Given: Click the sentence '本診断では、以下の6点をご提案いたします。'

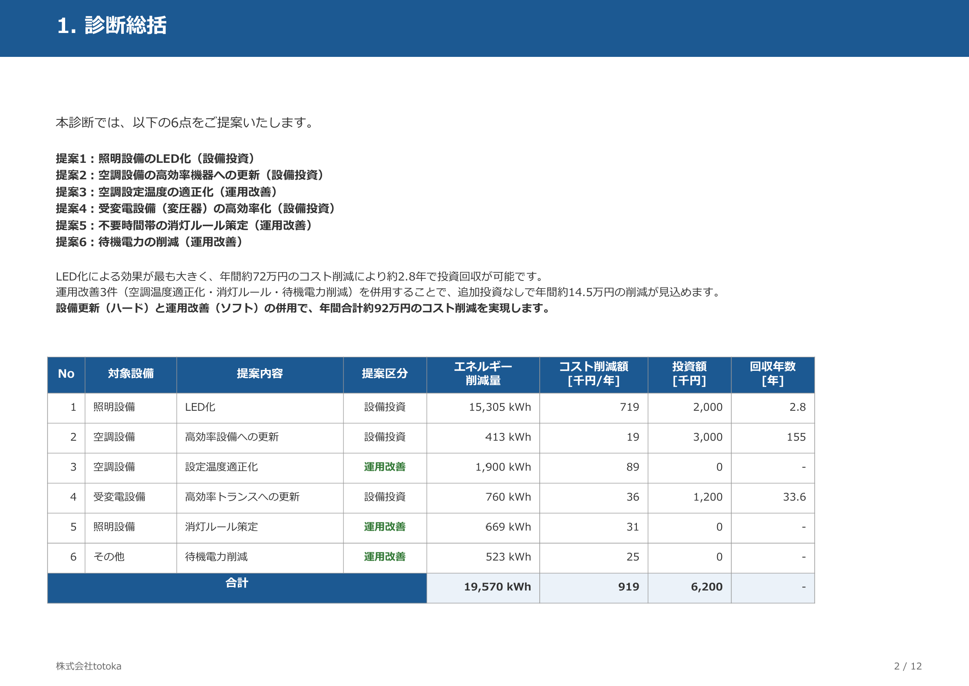Looking at the screenshot, I should click(x=185, y=123).
